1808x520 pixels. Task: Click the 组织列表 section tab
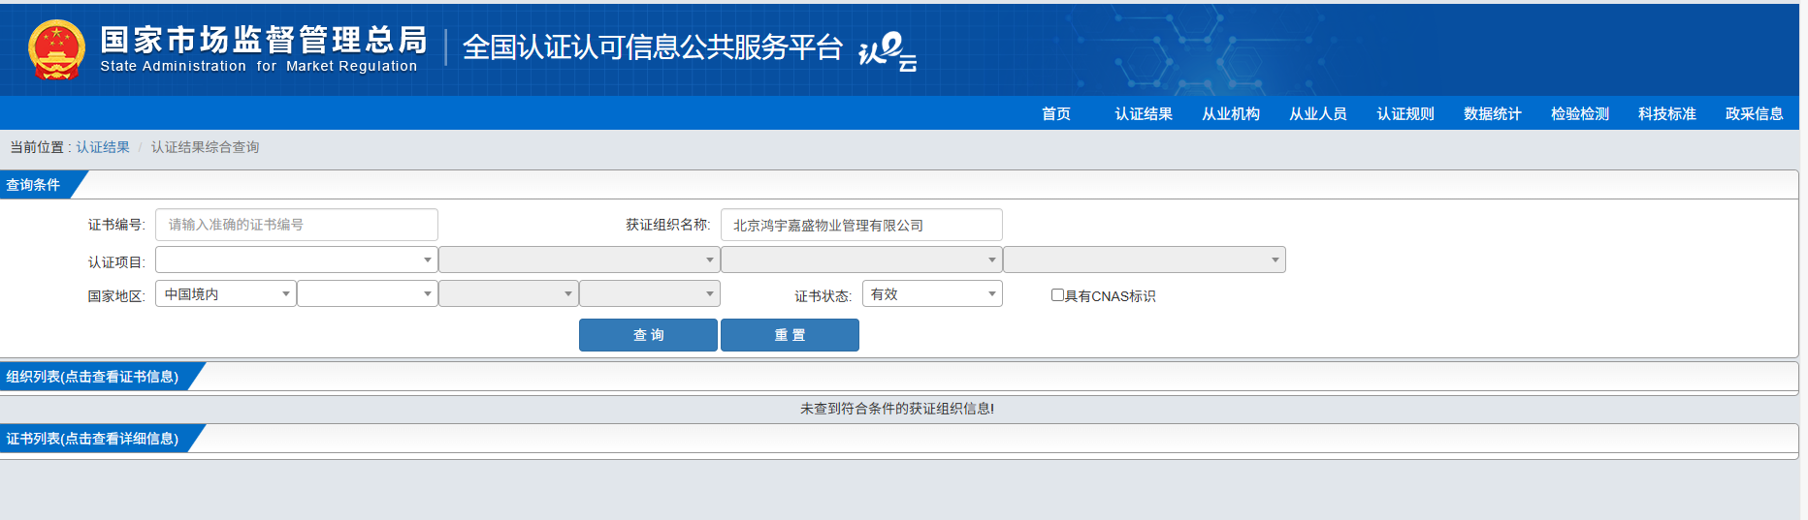coord(97,377)
